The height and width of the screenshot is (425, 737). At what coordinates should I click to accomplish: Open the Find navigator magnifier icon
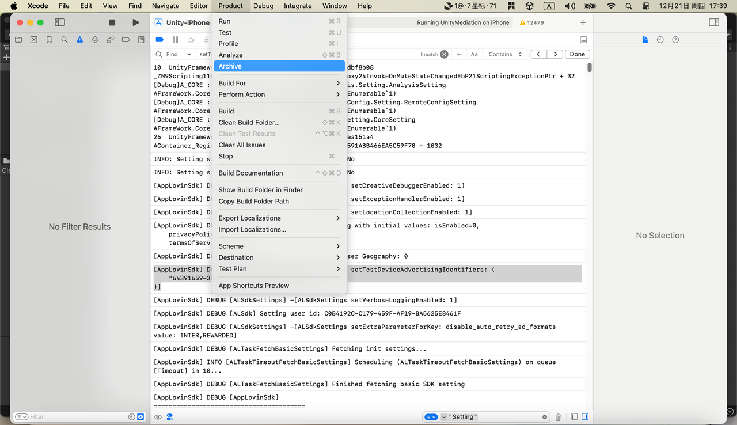pos(64,40)
